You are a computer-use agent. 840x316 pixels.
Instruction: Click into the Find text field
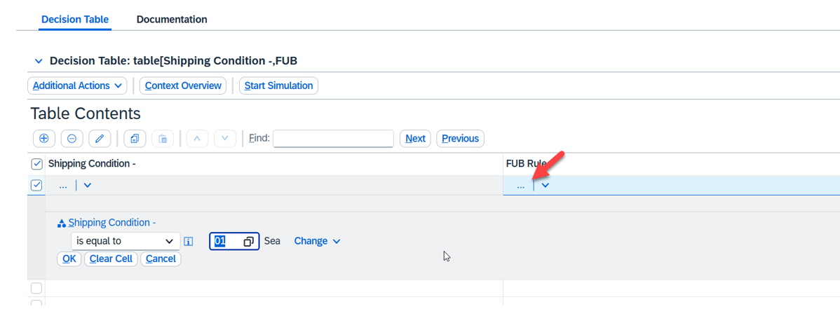(333, 139)
